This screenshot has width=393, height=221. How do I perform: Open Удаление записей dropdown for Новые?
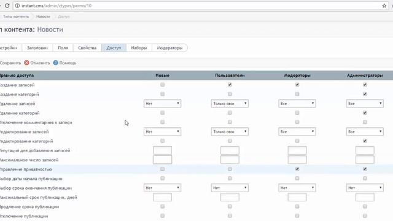(x=162, y=104)
